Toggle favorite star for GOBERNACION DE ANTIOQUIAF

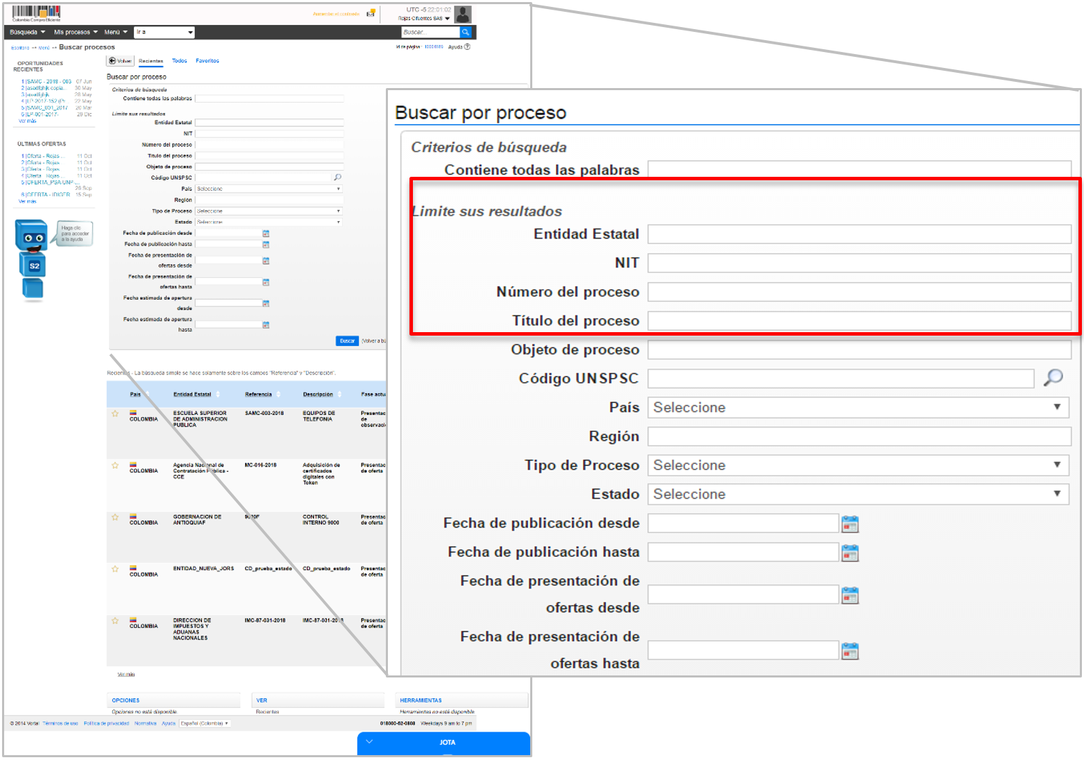pyautogui.click(x=115, y=517)
